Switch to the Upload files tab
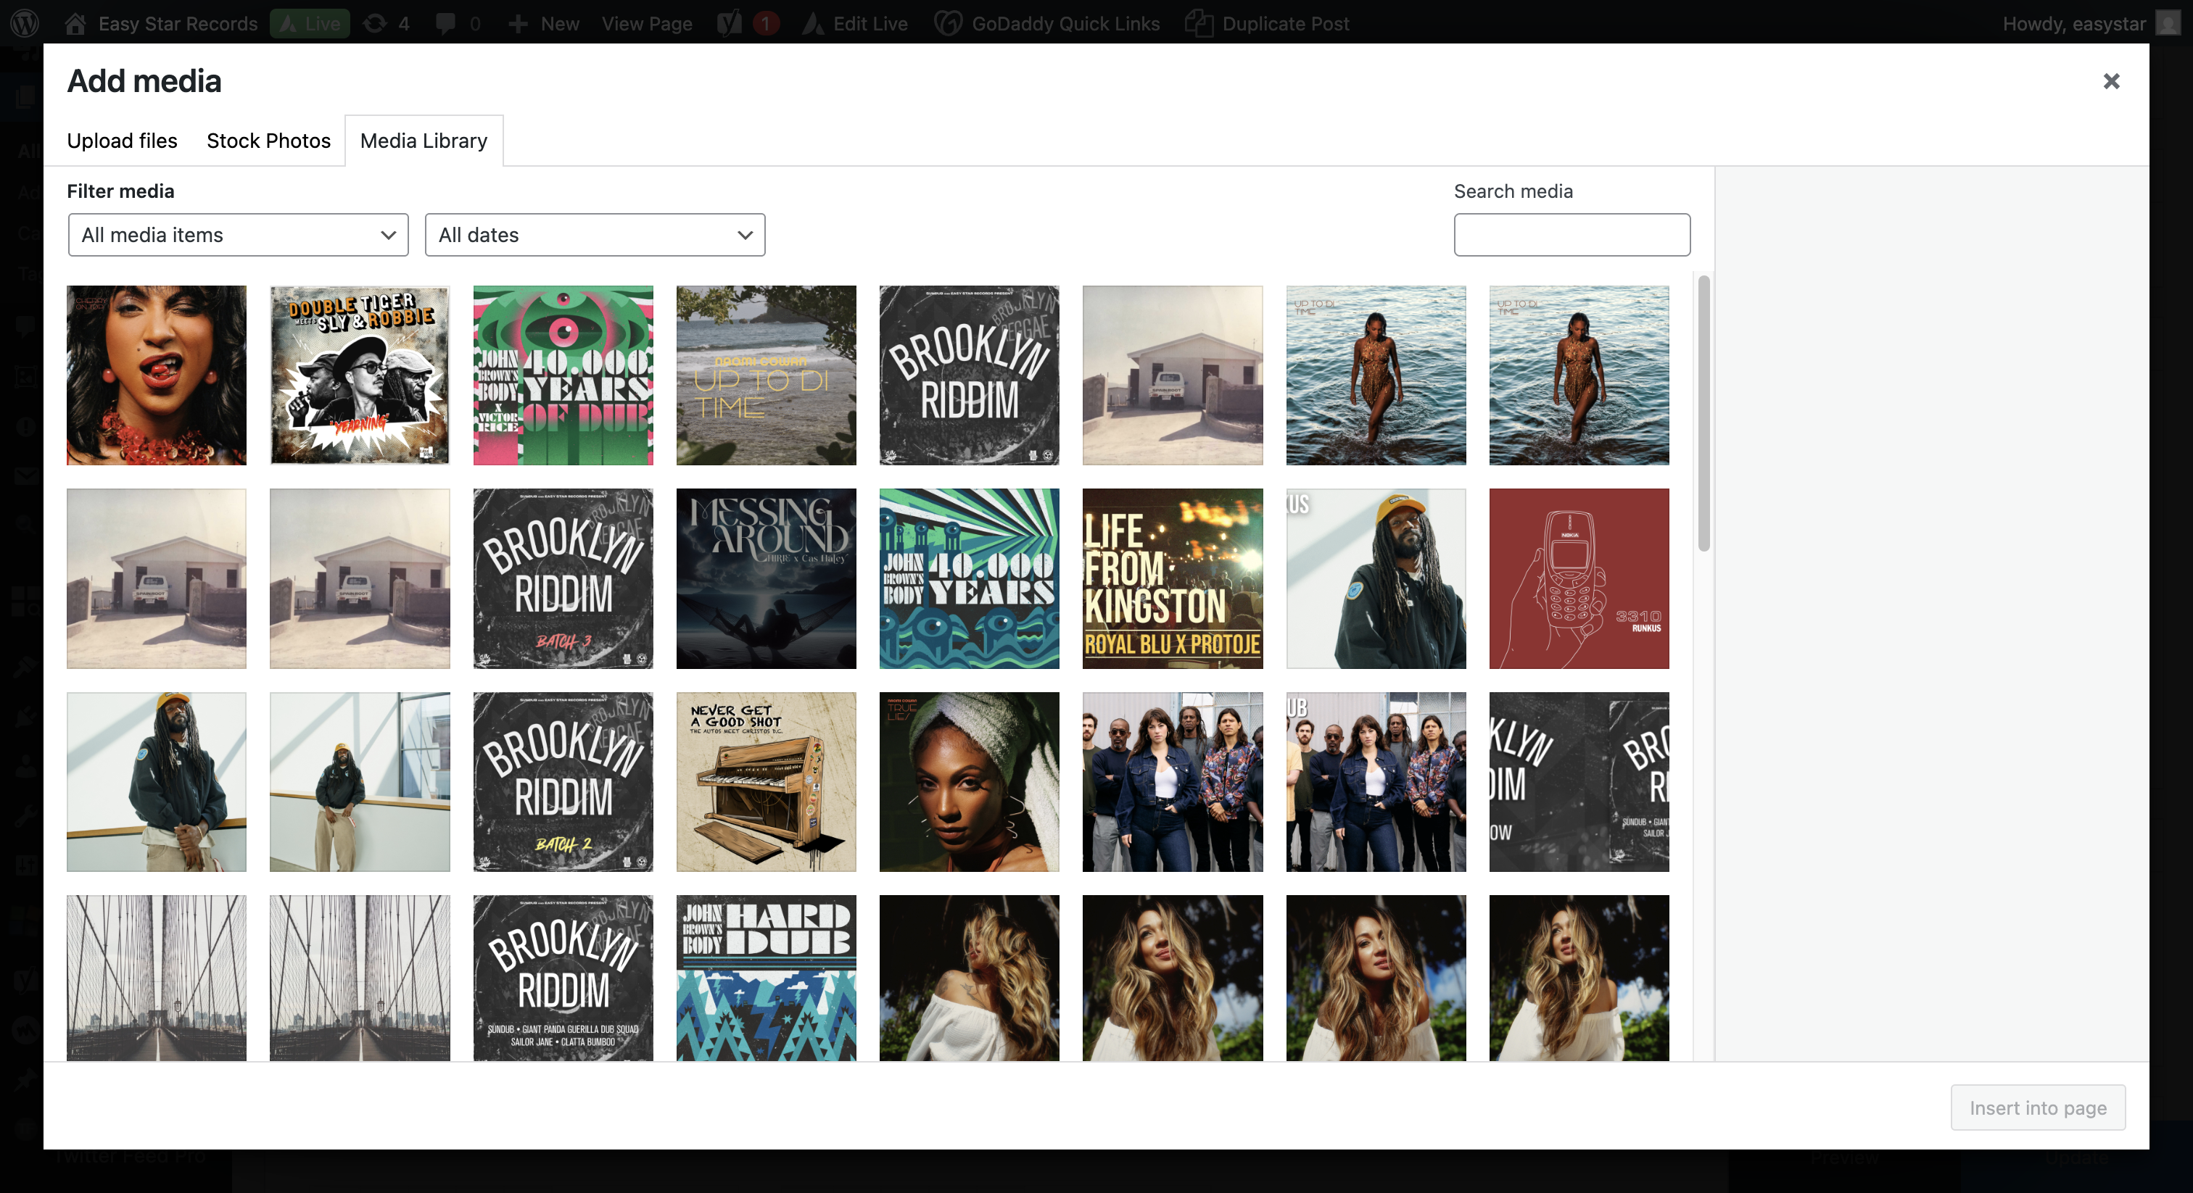Viewport: 2193px width, 1193px height. coord(122,141)
